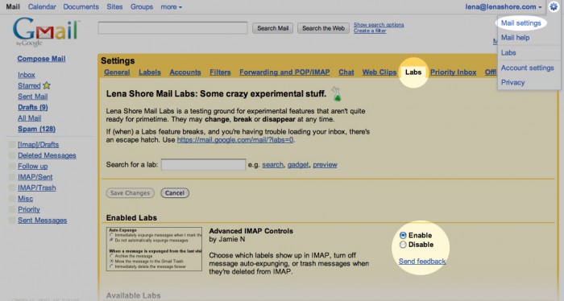564x301 pixels.
Task: Open the lena@lenashore.com account dropdown
Action: (x=504, y=6)
